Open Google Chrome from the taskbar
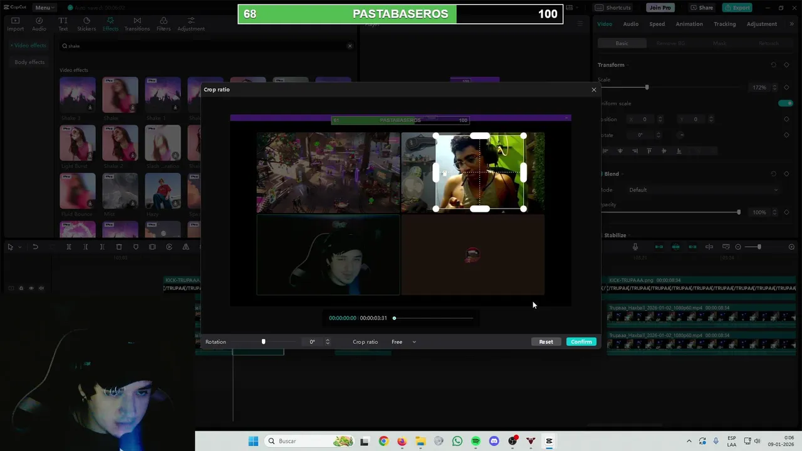 point(383,441)
